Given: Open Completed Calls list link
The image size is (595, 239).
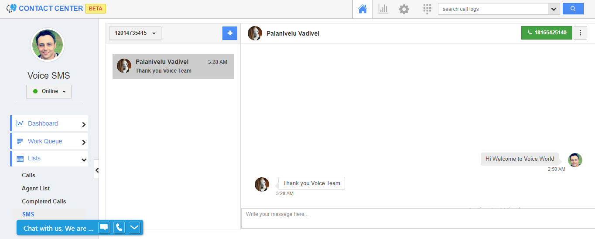Looking at the screenshot, I should (44, 201).
